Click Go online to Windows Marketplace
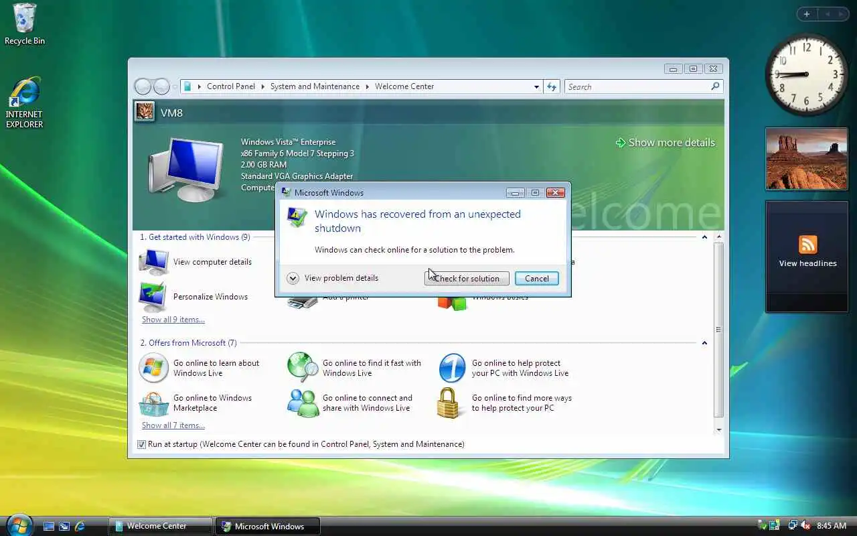857x536 pixels. (212, 403)
